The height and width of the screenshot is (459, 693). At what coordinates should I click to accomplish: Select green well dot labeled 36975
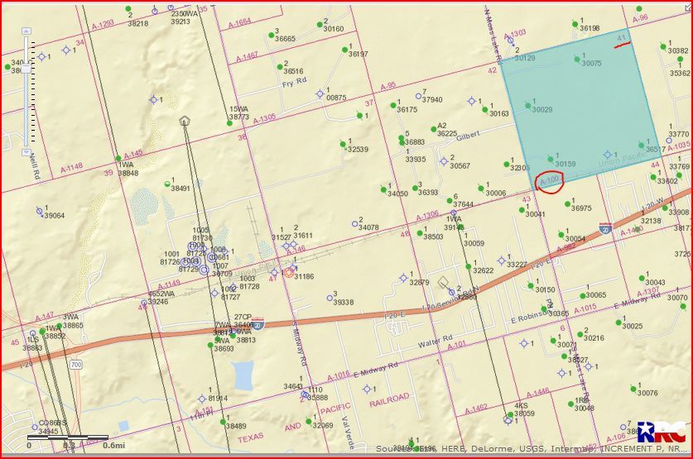tap(567, 204)
